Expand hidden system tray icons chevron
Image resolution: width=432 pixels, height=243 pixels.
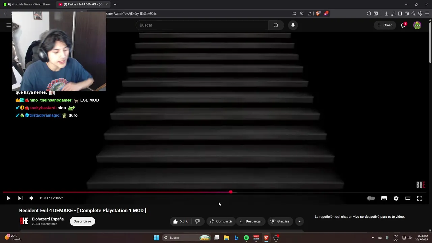point(373,238)
